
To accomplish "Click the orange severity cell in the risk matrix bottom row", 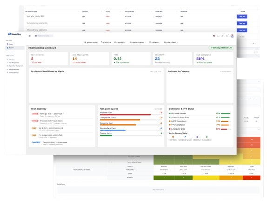I will 231,177.
